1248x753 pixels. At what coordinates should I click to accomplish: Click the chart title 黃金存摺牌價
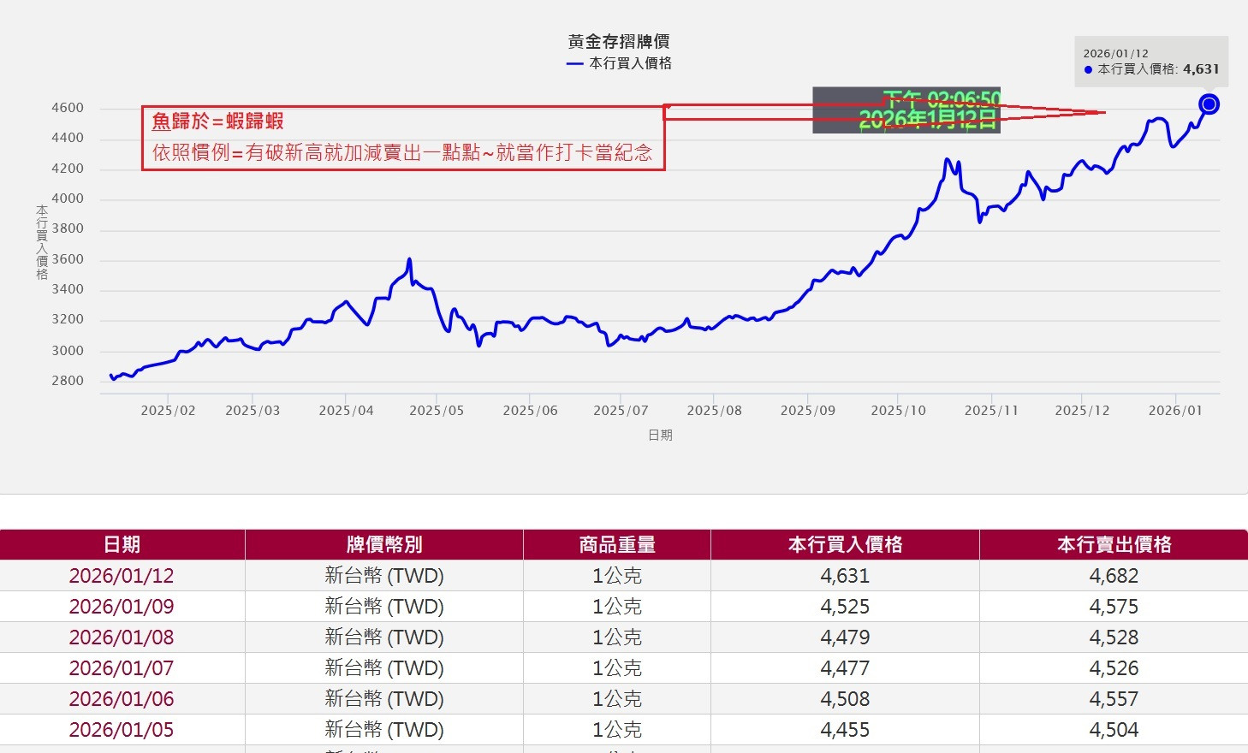tap(618, 40)
